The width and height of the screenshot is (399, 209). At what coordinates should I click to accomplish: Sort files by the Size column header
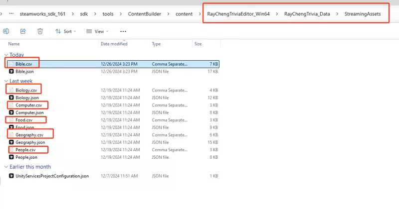[198, 44]
